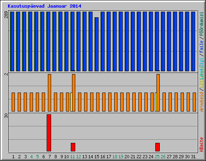The height and width of the screenshot is (161, 206).
Task: Click the yellow visits bar on day 25
Action: [x=156, y=102]
